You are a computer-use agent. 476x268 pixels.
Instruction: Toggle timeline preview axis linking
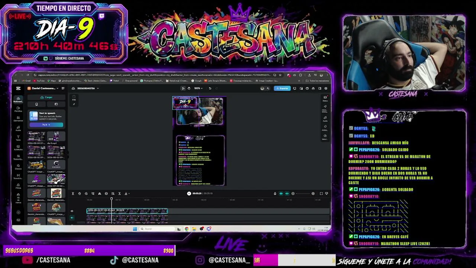point(287,194)
